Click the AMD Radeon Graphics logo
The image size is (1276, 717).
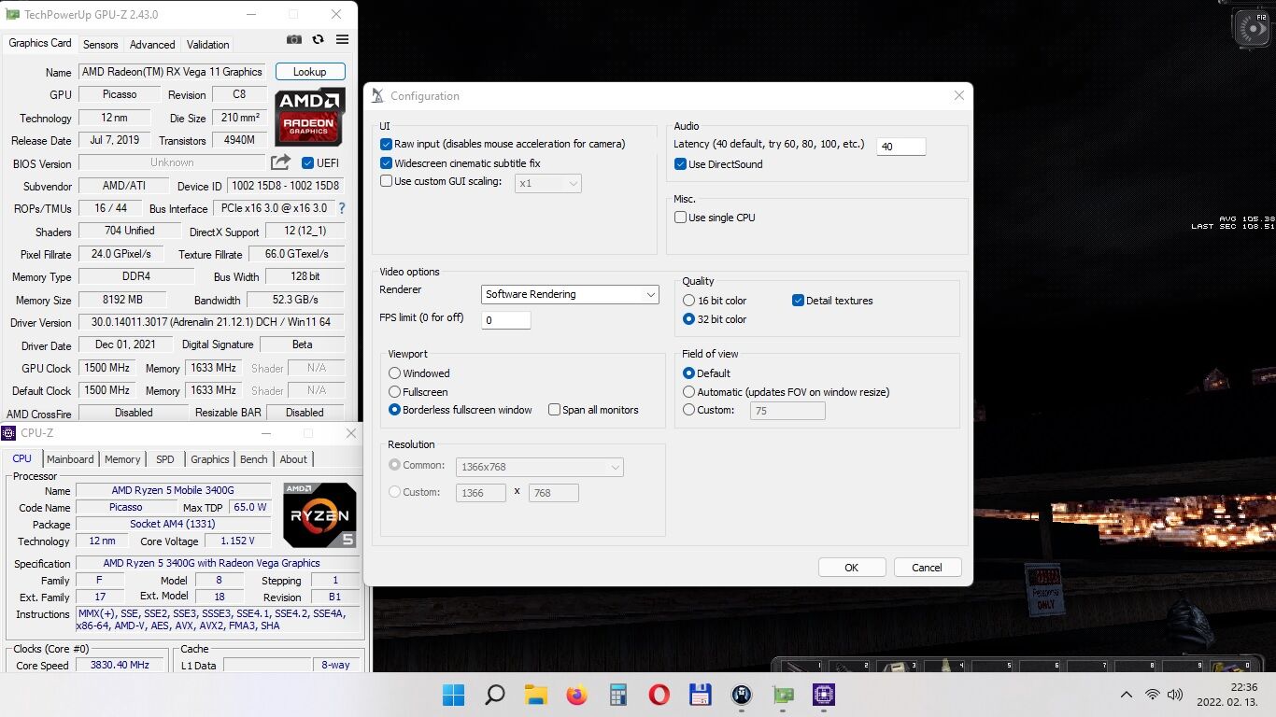[309, 117]
